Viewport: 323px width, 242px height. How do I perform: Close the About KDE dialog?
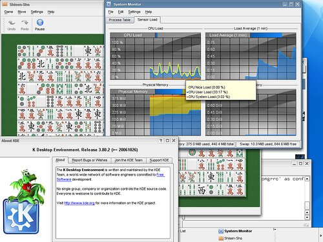click(174, 141)
